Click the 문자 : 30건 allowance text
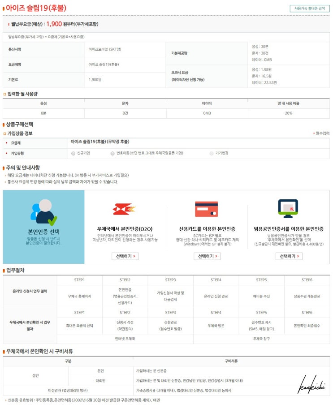This screenshot has width=333, height=413. (x=260, y=53)
